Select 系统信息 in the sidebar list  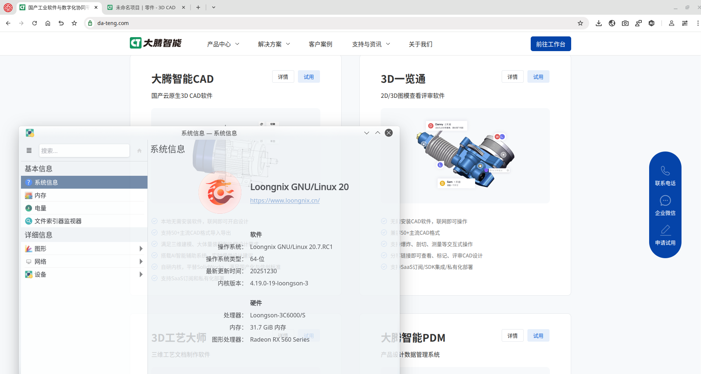click(x=84, y=182)
